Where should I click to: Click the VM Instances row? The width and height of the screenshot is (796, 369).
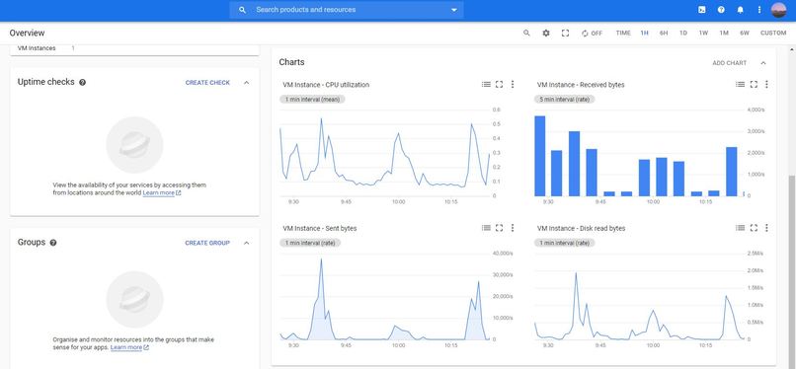(134, 48)
